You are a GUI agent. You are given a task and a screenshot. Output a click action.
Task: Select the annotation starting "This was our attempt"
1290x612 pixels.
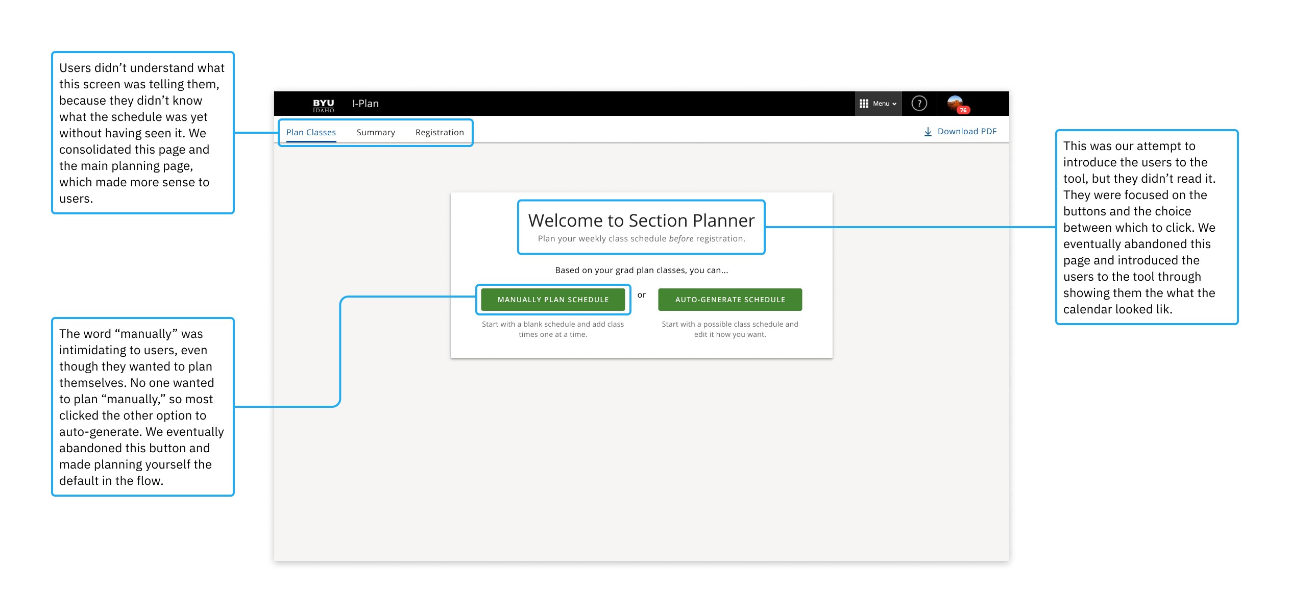[x=1146, y=227]
